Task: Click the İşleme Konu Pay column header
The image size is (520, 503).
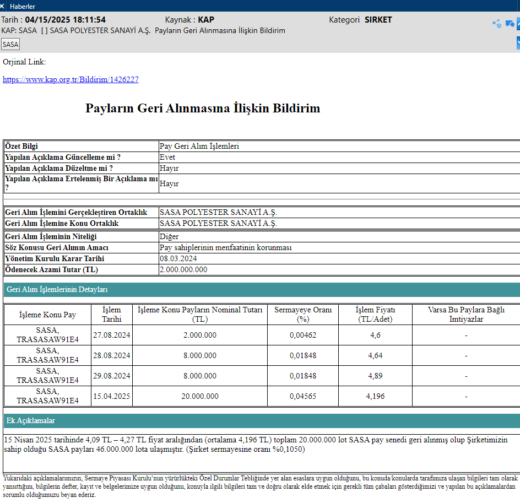Action: [x=47, y=315]
